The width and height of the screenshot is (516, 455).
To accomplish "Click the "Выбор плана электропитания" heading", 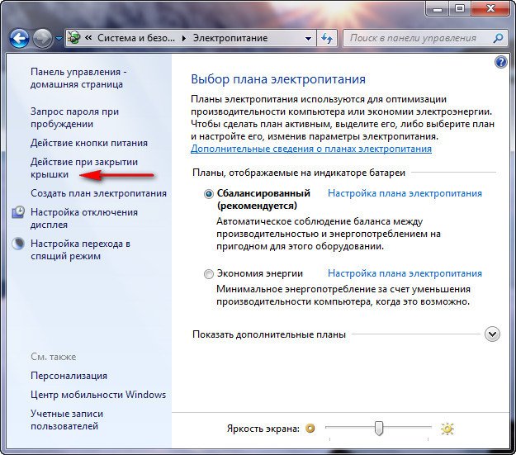I will (278, 79).
